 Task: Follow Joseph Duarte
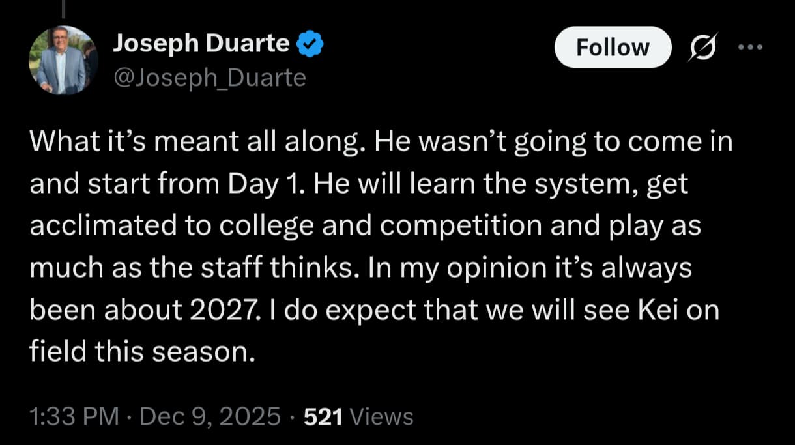coord(613,48)
